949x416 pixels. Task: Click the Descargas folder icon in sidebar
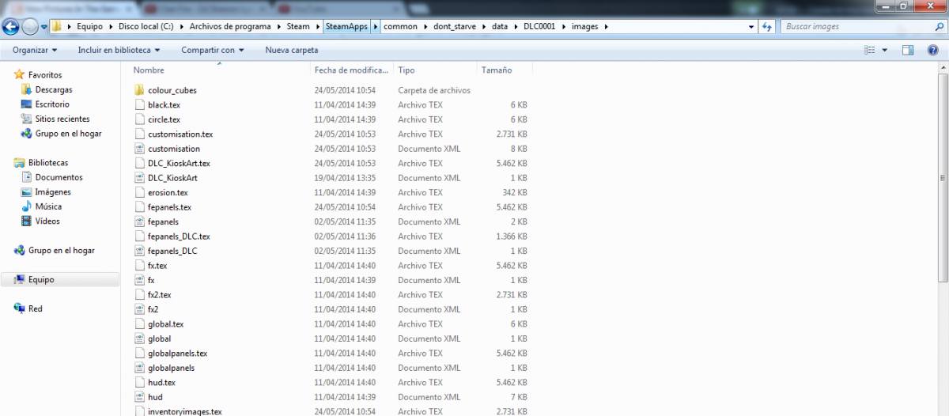point(27,89)
